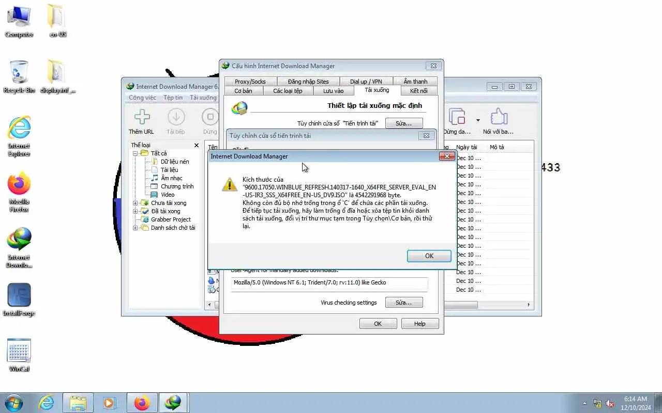Select WinCal desktop shortcut
Screen dimensions: 662x413
tap(19, 355)
